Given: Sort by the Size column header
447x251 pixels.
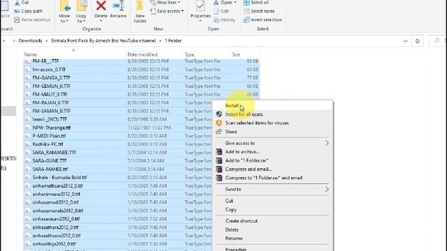Looking at the screenshot, I should [x=236, y=54].
